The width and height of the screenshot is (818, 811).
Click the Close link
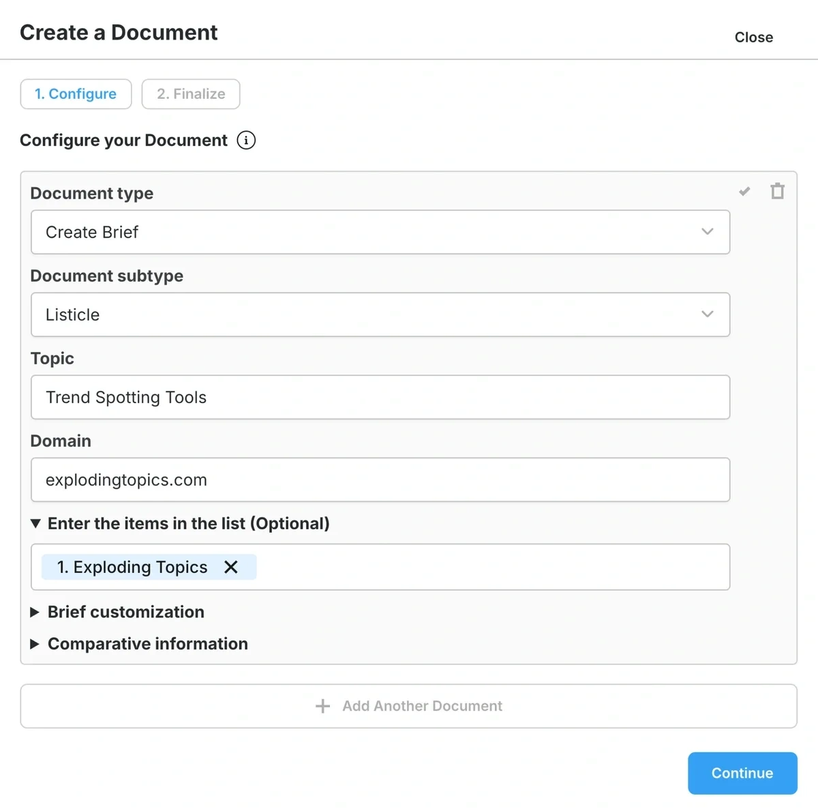pyautogui.click(x=754, y=38)
